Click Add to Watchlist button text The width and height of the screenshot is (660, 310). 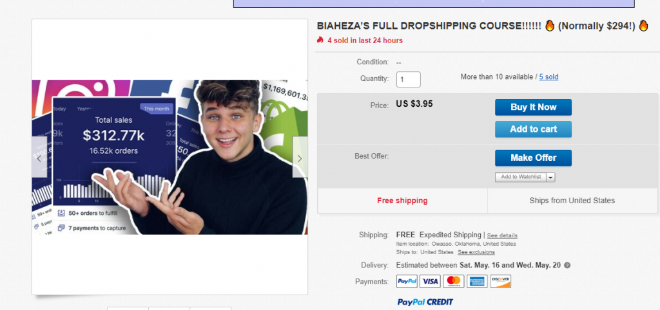pos(521,177)
